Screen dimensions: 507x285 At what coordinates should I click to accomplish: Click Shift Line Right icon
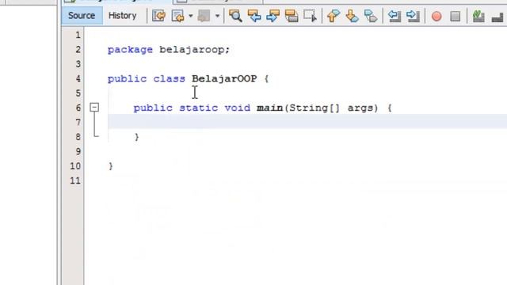coord(413,16)
